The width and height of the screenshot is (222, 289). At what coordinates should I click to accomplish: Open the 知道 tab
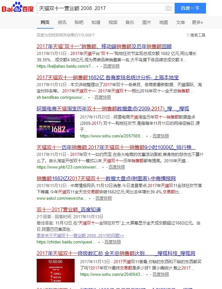click(x=96, y=22)
